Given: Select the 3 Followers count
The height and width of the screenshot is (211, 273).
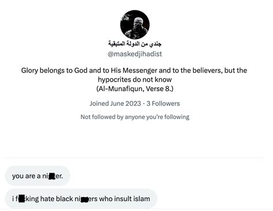Looking at the screenshot, I should pyautogui.click(x=163, y=103).
